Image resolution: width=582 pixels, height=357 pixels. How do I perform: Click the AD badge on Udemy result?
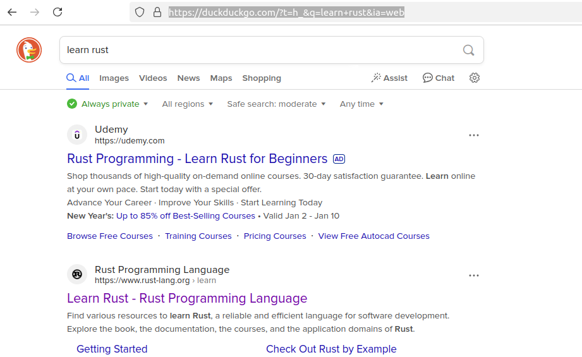(x=339, y=159)
